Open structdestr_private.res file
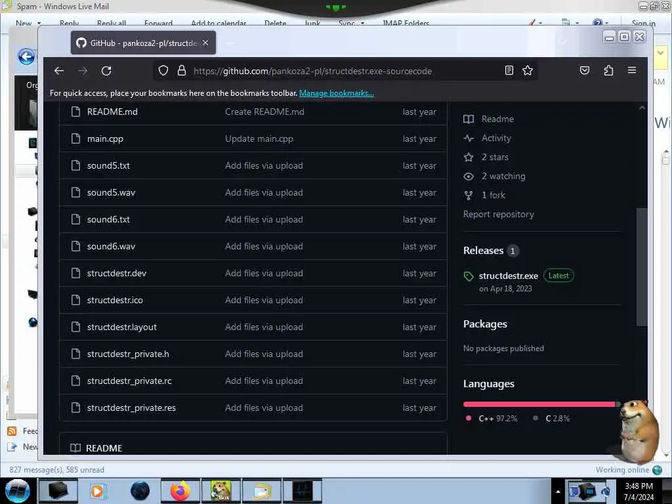The height and width of the screenshot is (504, 672). coord(131,408)
